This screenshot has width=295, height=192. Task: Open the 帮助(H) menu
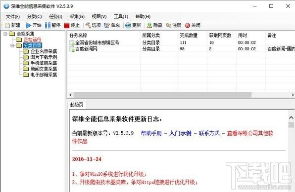pos(143,16)
